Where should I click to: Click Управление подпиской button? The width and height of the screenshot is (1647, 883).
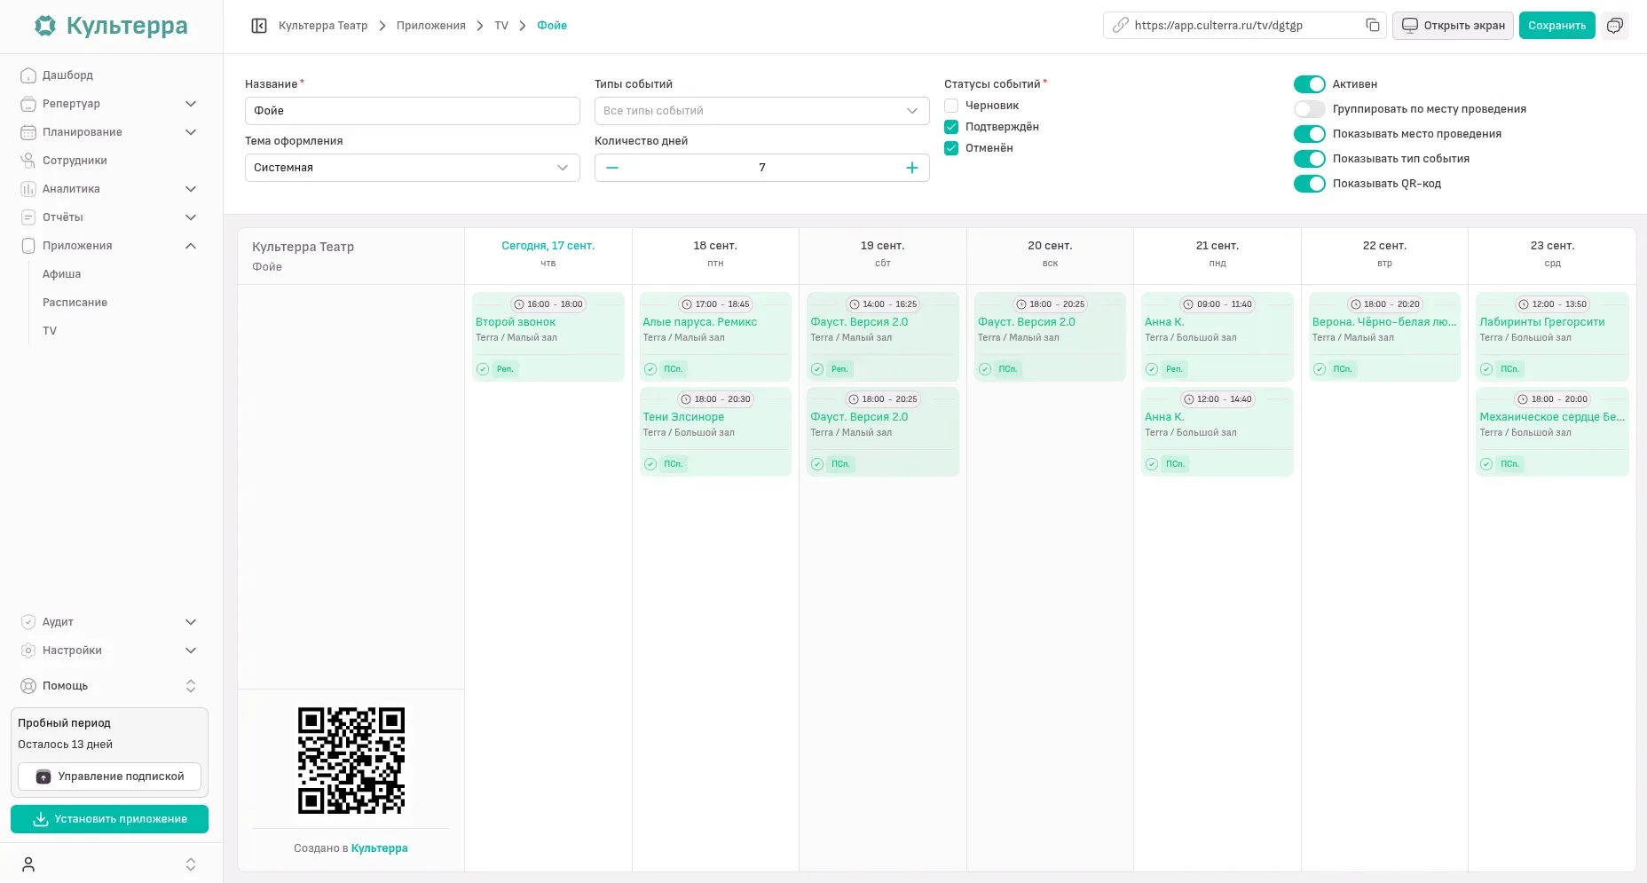pos(110,777)
